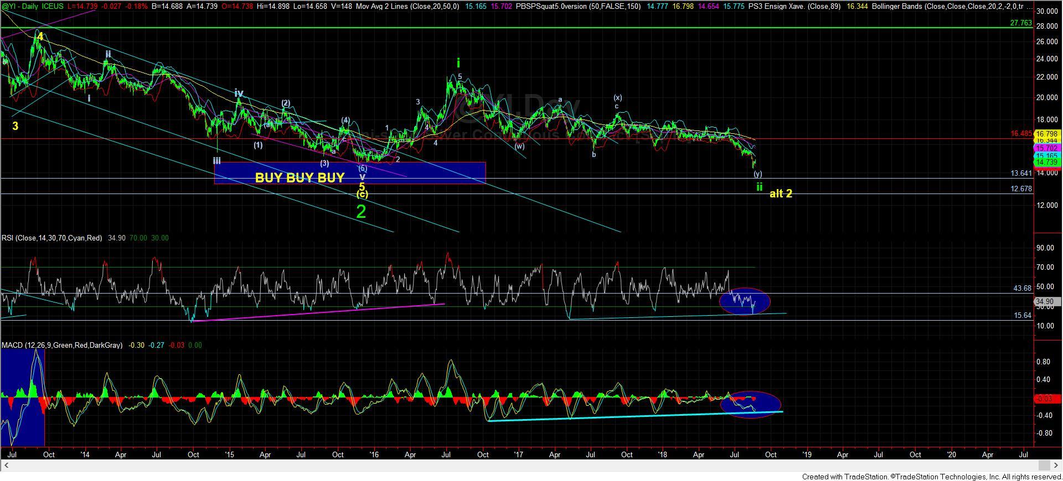Screen dimensions: 1063x481
Task: Click the magenta 15.702 price tag marker
Action: [x=1046, y=149]
